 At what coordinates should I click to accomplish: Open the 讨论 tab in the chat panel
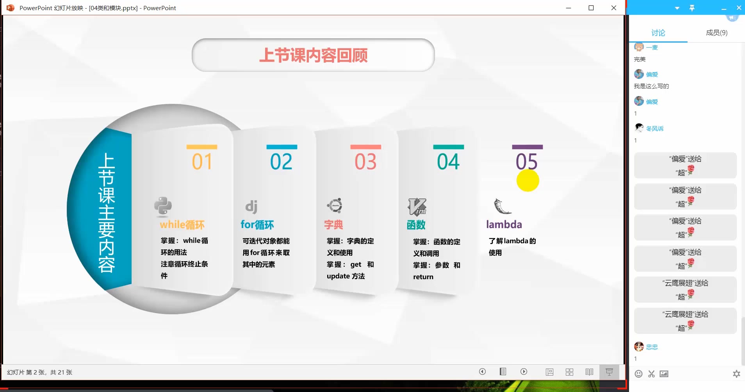pyautogui.click(x=657, y=33)
